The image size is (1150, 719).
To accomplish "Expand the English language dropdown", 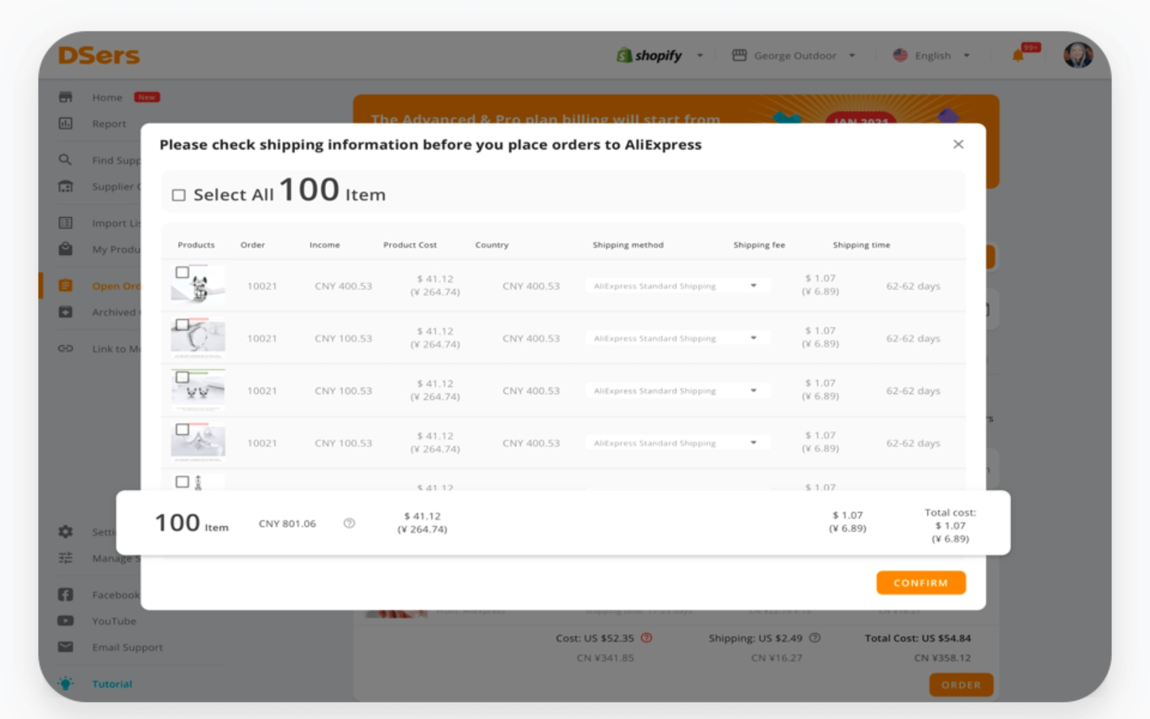I will 967,55.
